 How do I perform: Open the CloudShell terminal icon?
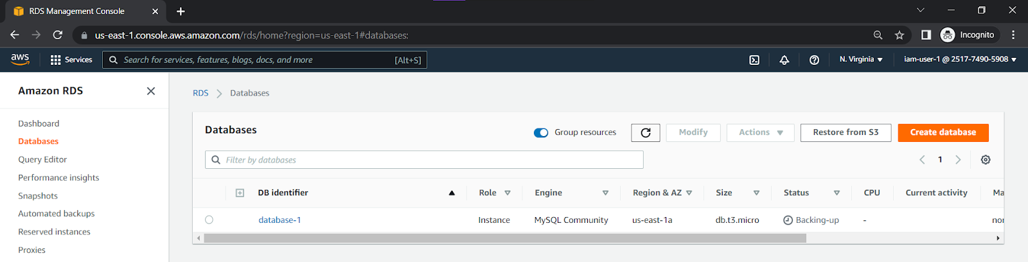coord(754,60)
